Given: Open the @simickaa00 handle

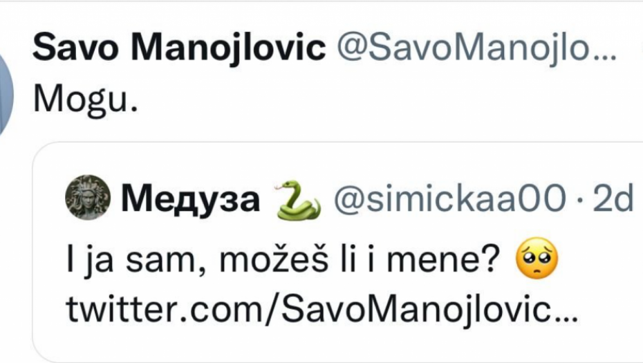Looking at the screenshot, I should tap(450, 199).
